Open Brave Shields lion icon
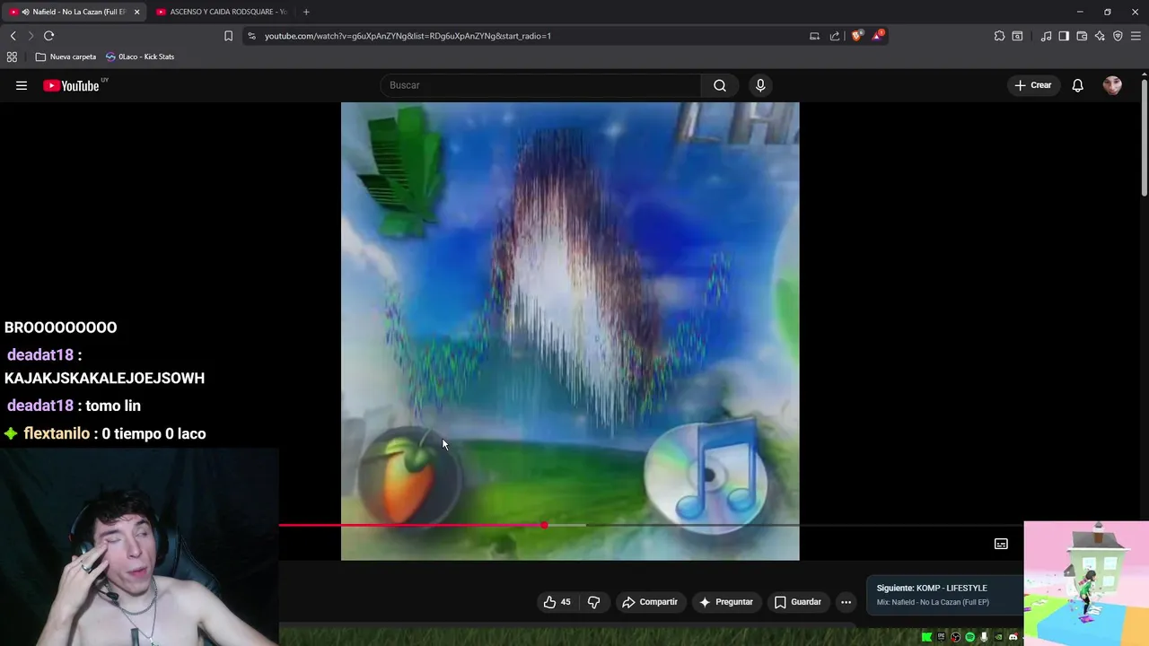Screen dimensions: 1149x646 coord(857,36)
